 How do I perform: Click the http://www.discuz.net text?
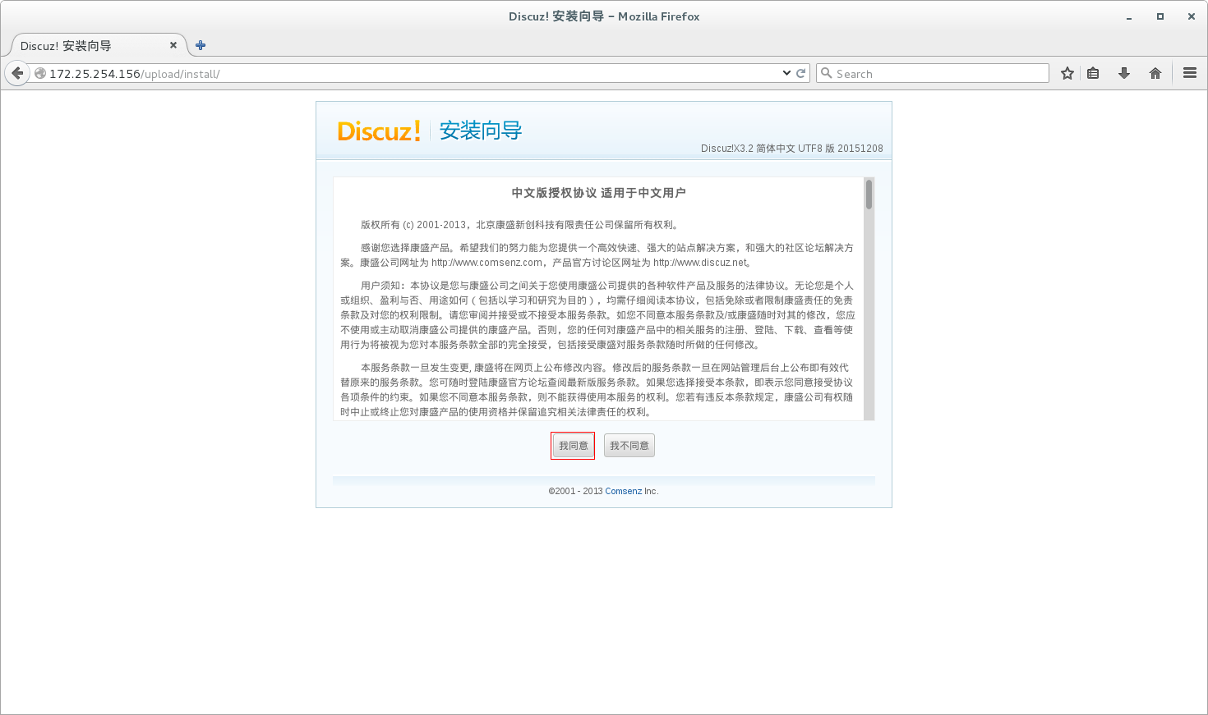(x=700, y=263)
